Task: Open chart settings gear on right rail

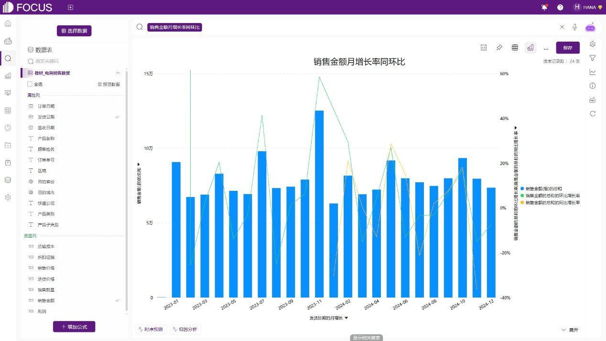Action: click(x=593, y=44)
